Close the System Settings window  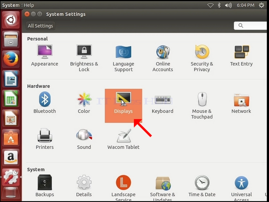(x=27, y=14)
